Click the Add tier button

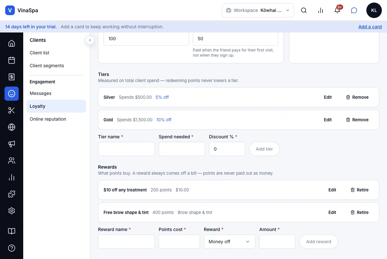click(x=264, y=149)
